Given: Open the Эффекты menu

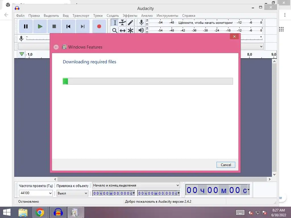Looking at the screenshot, I should [x=130, y=16].
